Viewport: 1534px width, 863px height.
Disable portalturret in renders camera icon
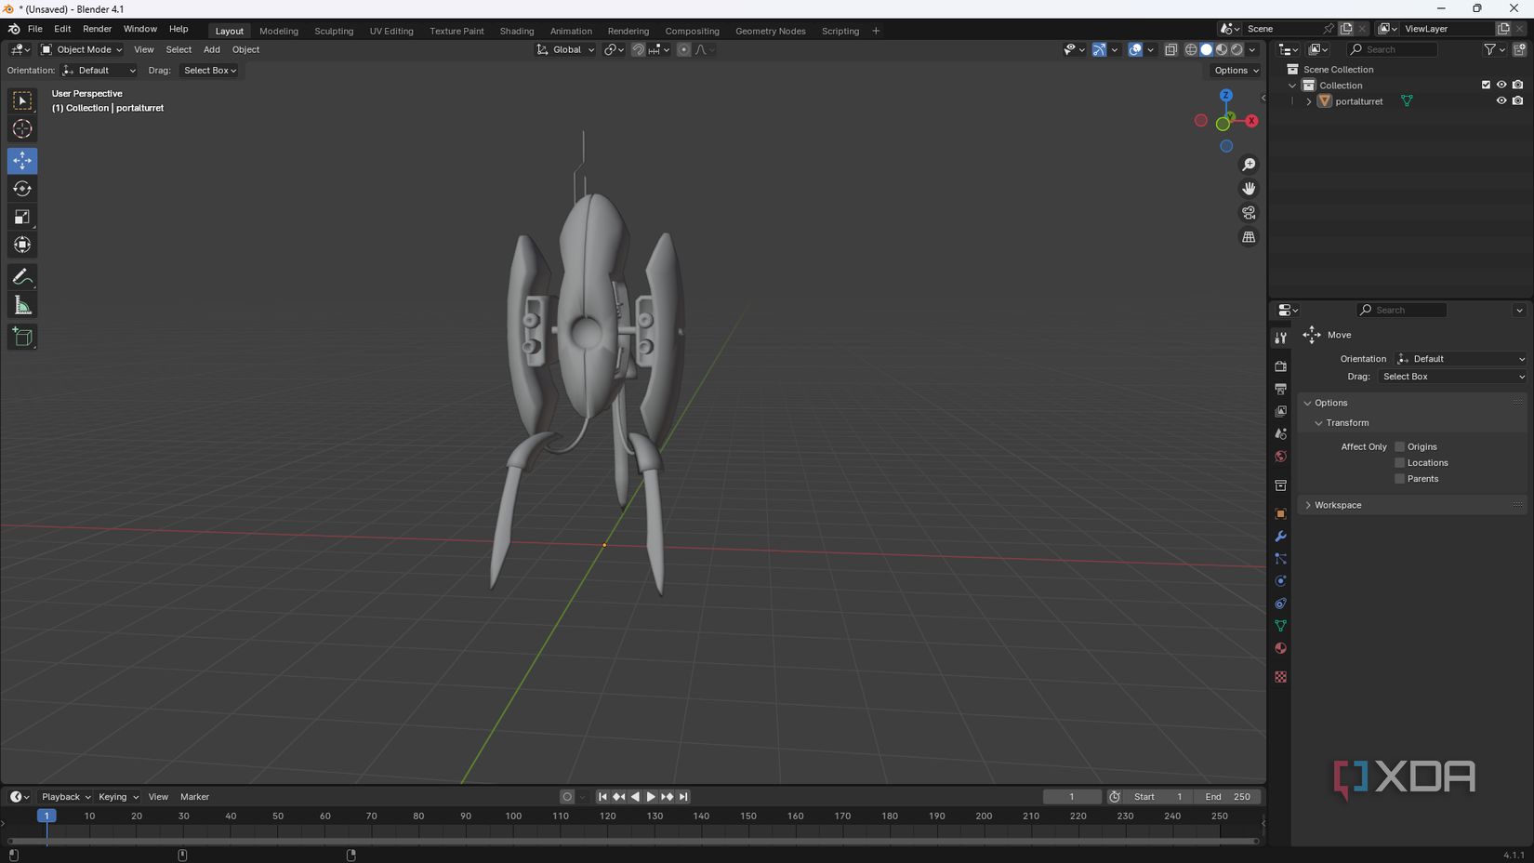pyautogui.click(x=1517, y=100)
